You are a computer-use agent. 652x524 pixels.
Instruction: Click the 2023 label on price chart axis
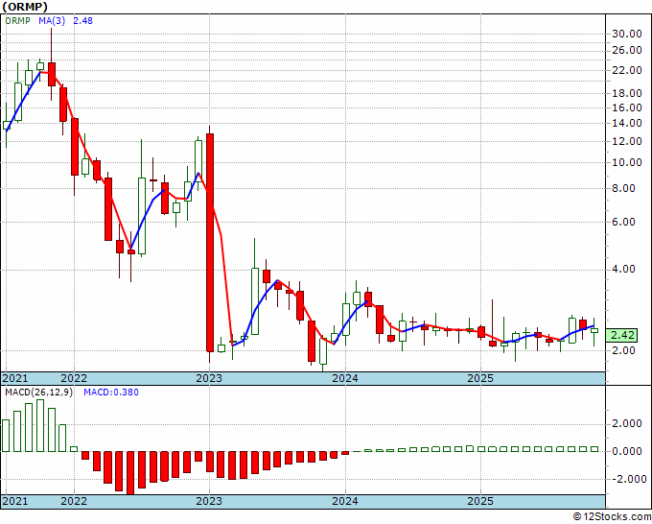coord(209,378)
